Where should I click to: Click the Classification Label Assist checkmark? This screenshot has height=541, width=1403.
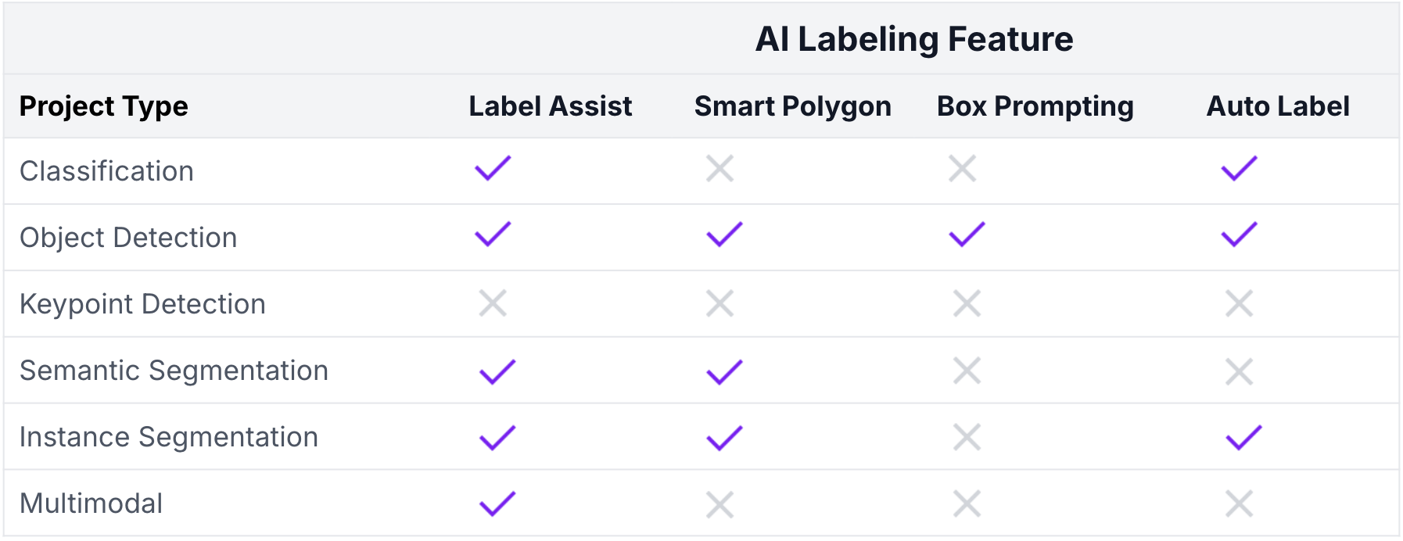(x=493, y=168)
